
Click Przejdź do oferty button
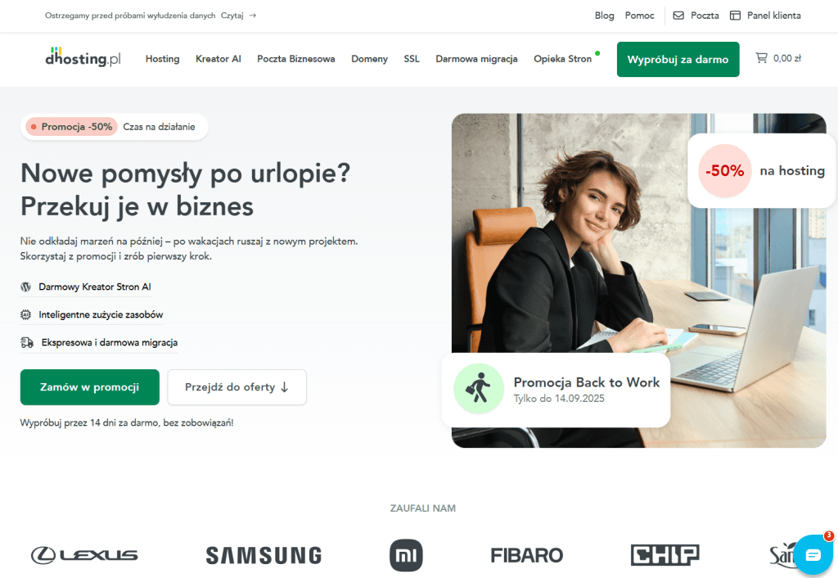[x=237, y=387]
